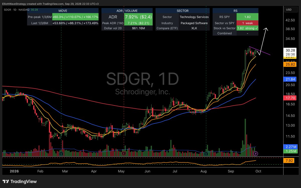301x188 pixels.
Task: Select the +60.3% / +110.07% / +166.17% cell
Action: pyautogui.click(x=75, y=17)
